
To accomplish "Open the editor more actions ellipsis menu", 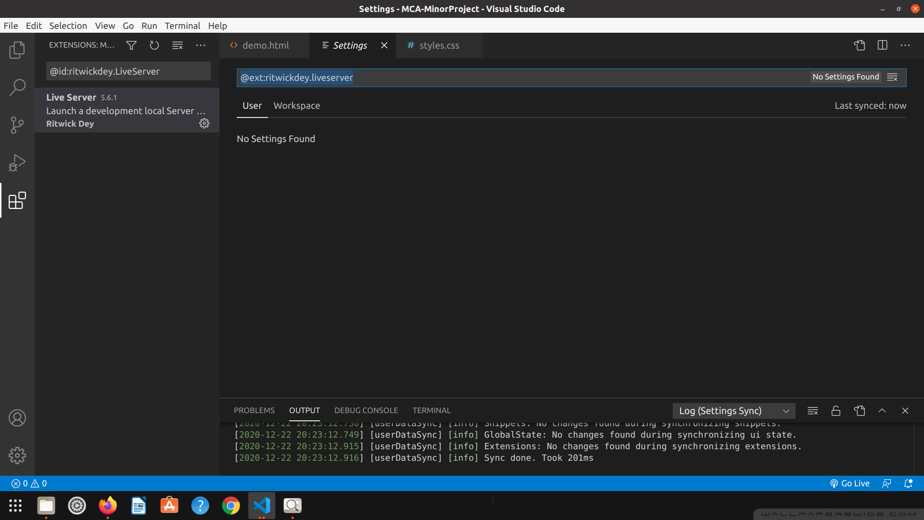I will coord(906,45).
